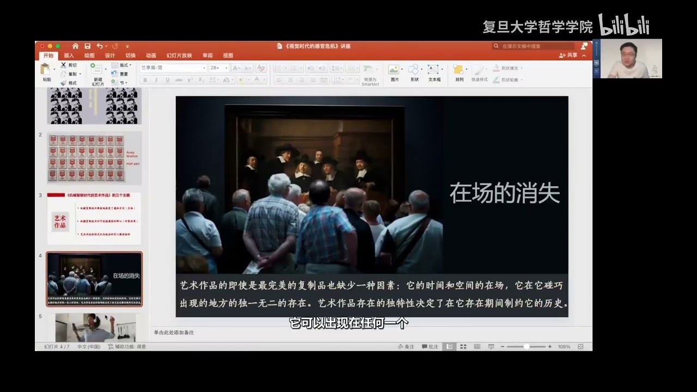Viewport: 697px width, 392px height.
Task: Toggle Italic formatting
Action: coord(156,80)
